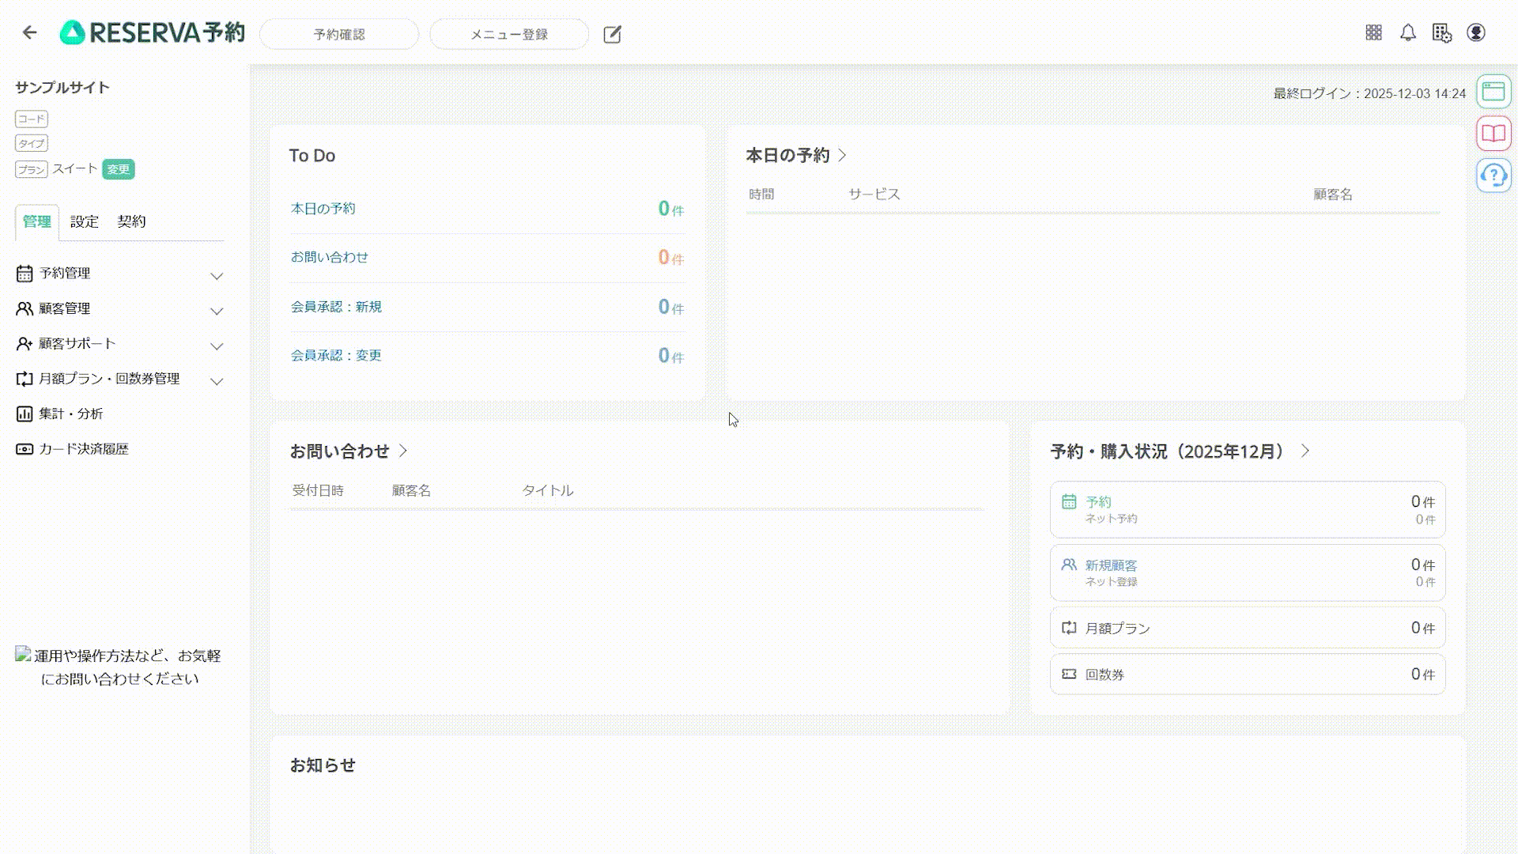Click calendar icon in 予約 status card
1518x854 pixels.
(1069, 501)
